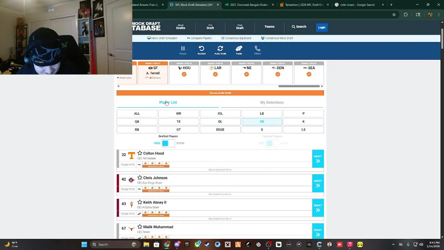View trade Offers
This screenshot has width=444, height=250.
point(257,50)
